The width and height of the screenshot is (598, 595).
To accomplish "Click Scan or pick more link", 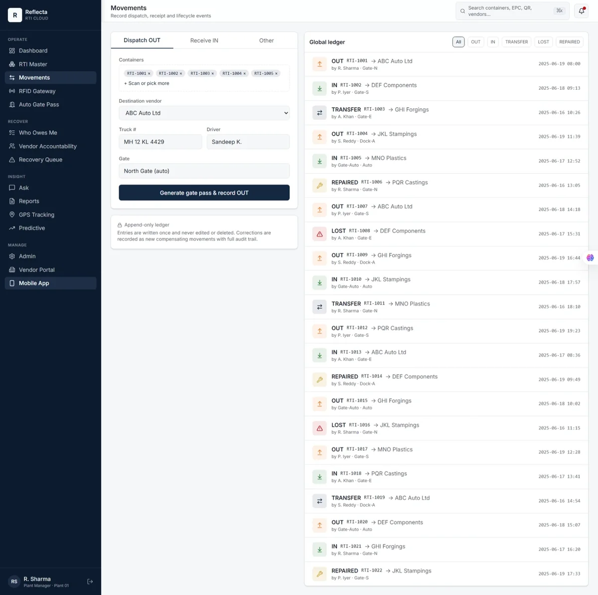I will coord(147,83).
